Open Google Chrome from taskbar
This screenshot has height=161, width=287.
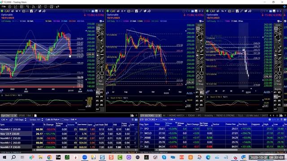(49, 157)
